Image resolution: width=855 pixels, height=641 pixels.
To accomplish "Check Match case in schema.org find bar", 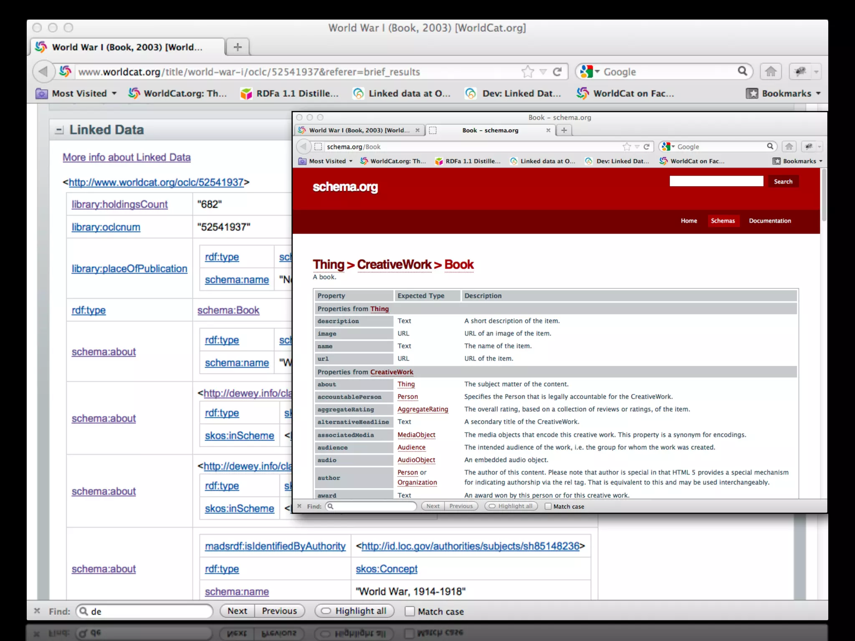I will [x=548, y=506].
